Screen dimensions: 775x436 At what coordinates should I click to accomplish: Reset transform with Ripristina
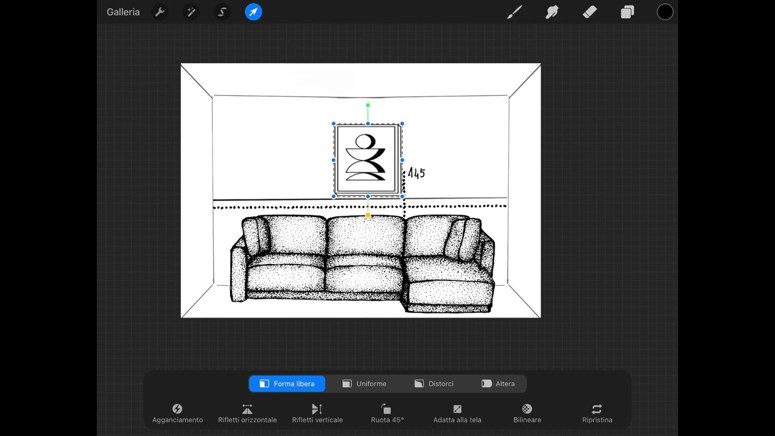pyautogui.click(x=597, y=414)
